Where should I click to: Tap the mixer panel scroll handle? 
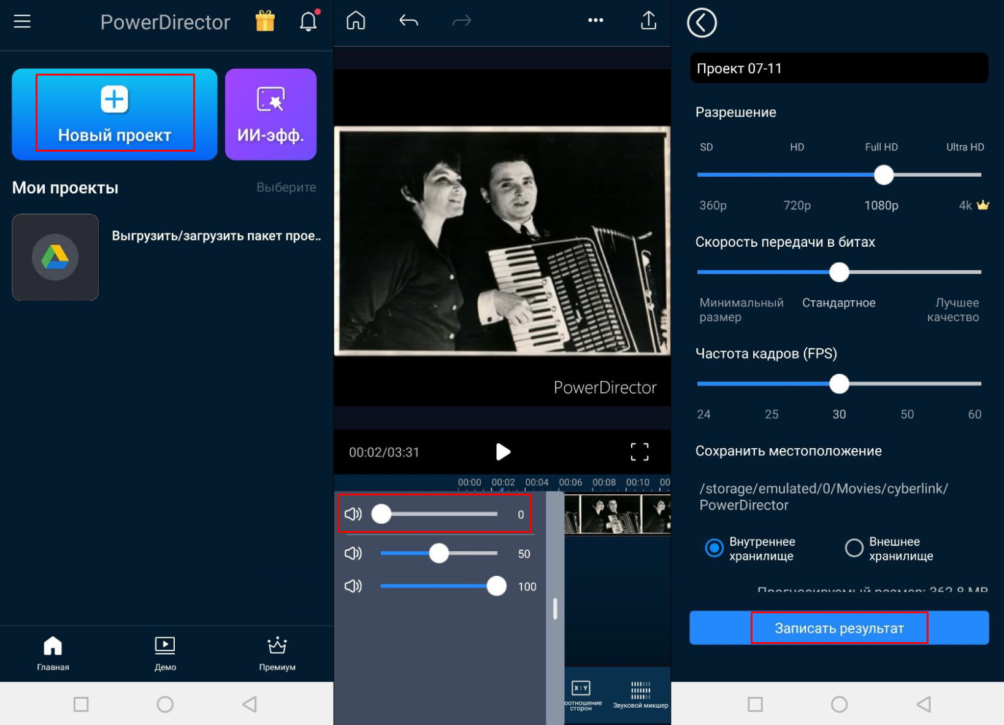coord(555,609)
